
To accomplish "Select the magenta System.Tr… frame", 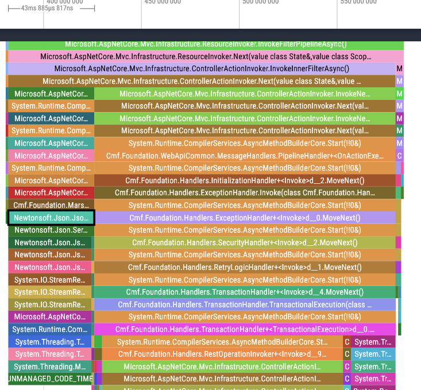I will click(x=373, y=379).
